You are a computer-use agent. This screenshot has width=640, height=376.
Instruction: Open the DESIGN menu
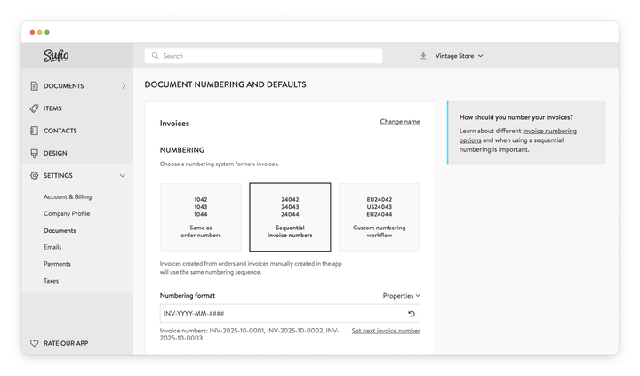pos(55,153)
